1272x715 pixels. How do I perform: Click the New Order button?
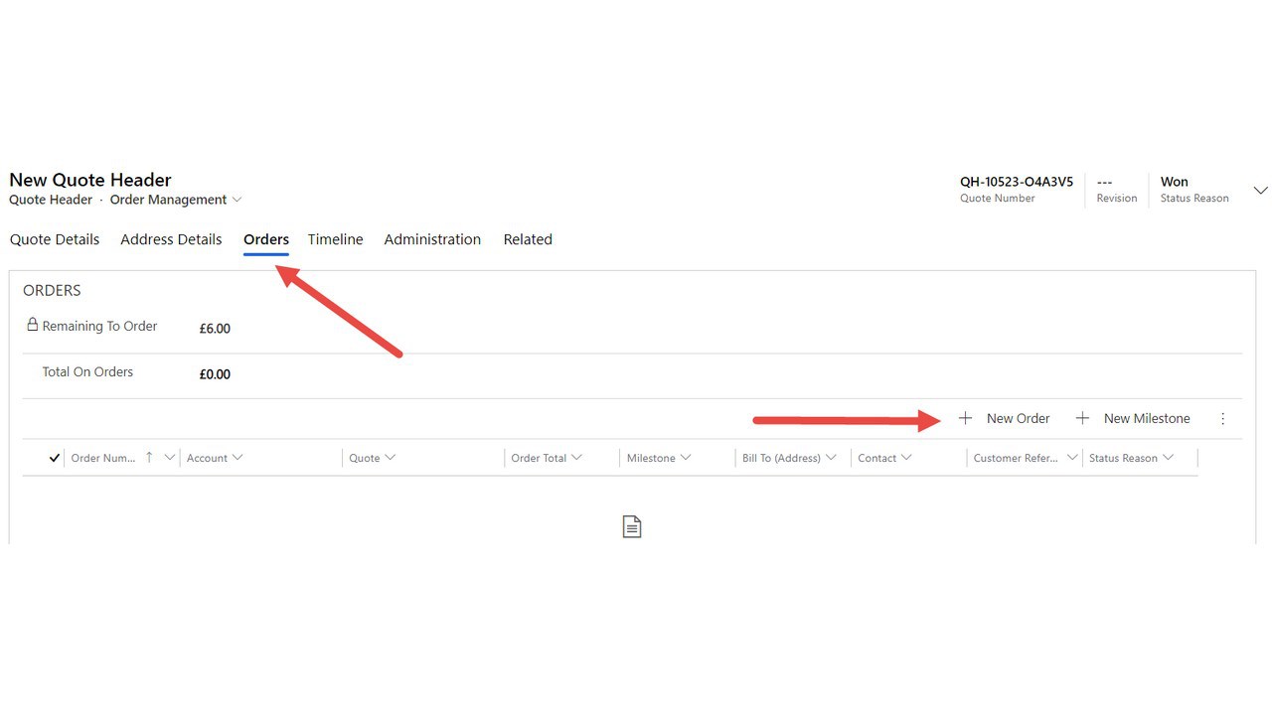click(x=1004, y=418)
